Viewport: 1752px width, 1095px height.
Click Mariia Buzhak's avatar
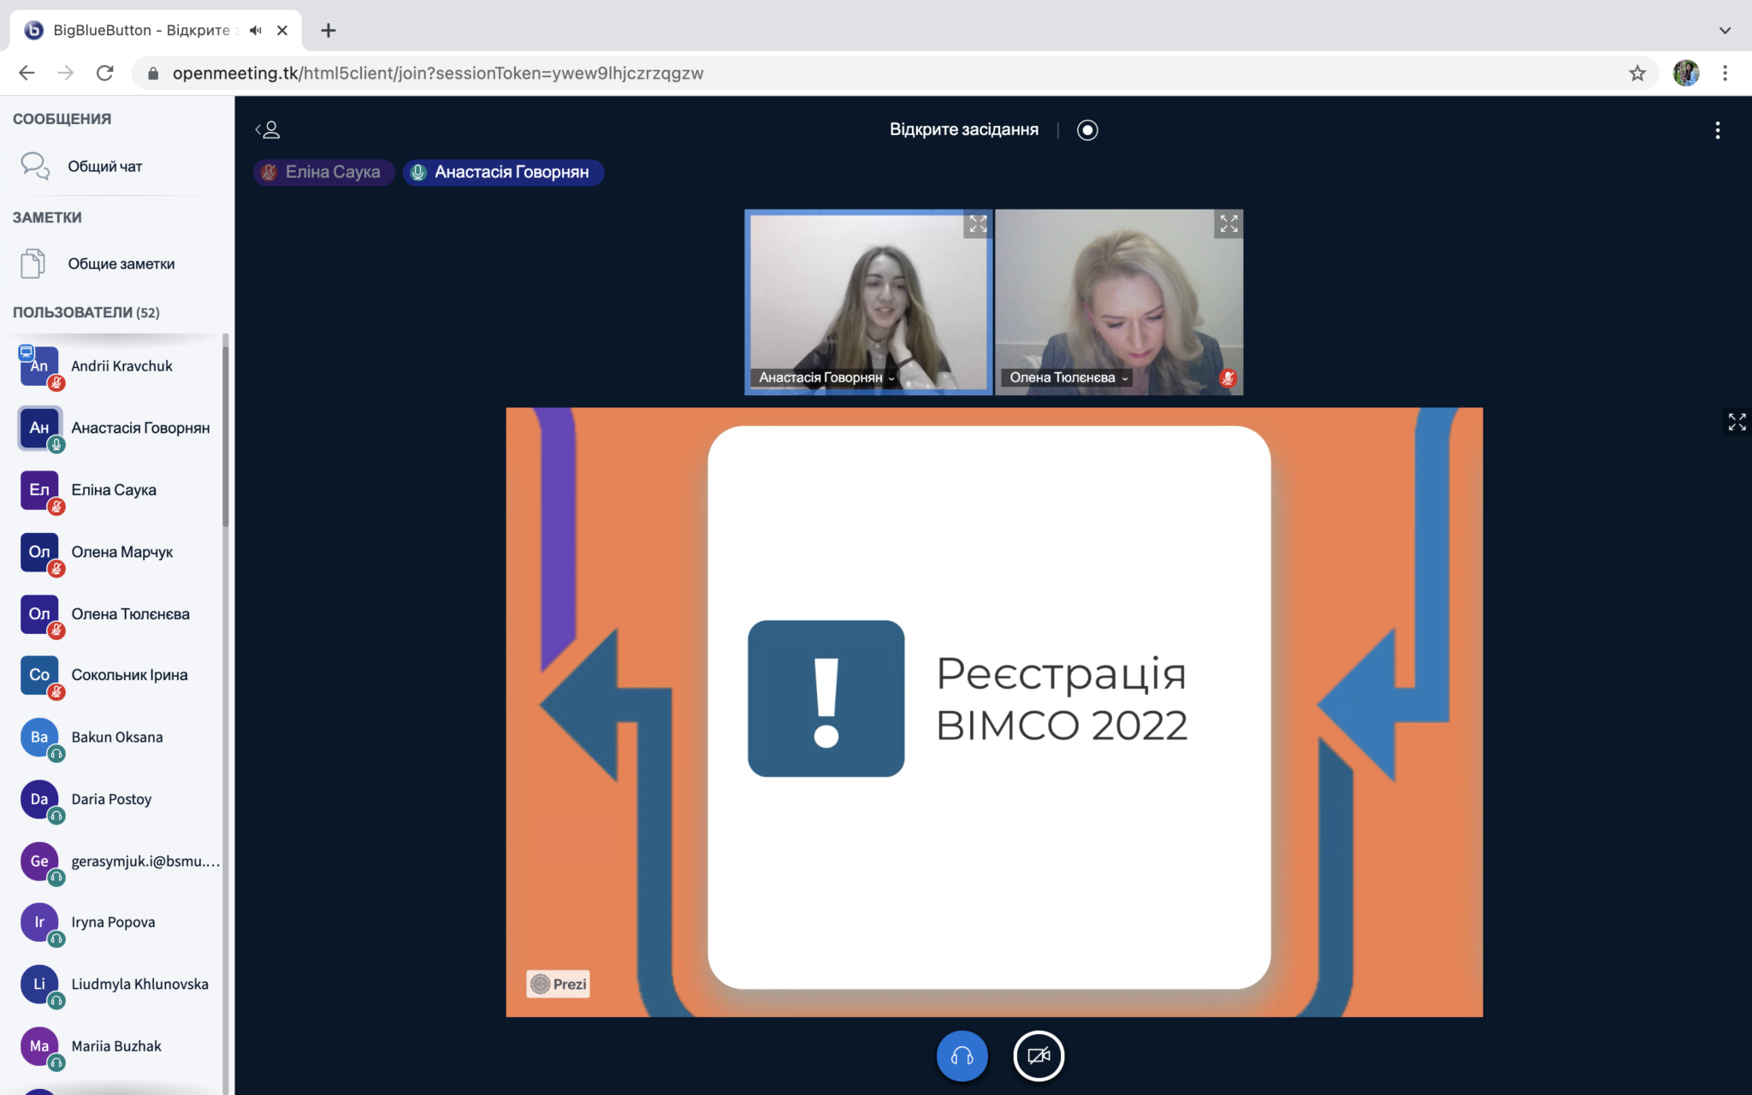pyautogui.click(x=39, y=1046)
